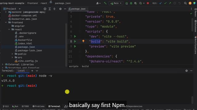Screen dimensions: 197x110
Task: Select docker-compose.yml file
Action: tap(22, 16)
